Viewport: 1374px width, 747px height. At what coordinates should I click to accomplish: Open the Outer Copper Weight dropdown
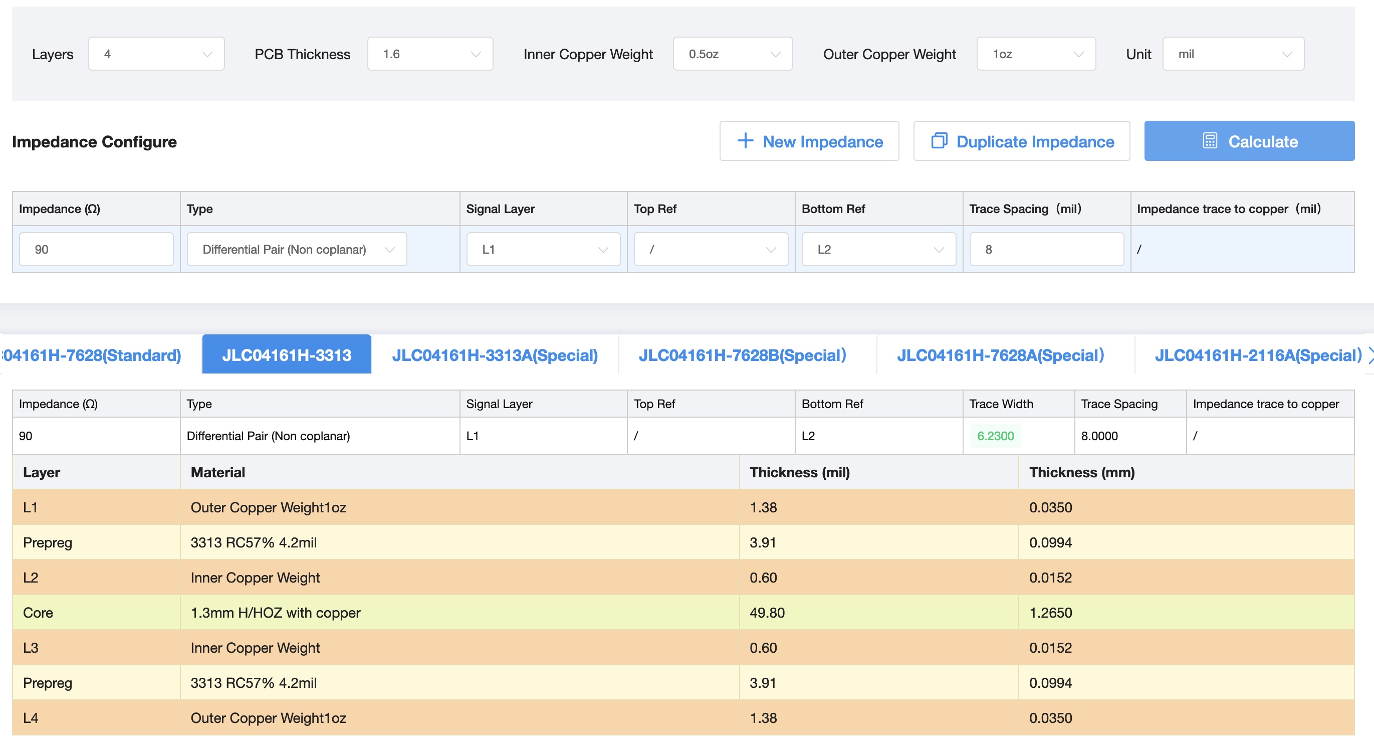click(1036, 54)
